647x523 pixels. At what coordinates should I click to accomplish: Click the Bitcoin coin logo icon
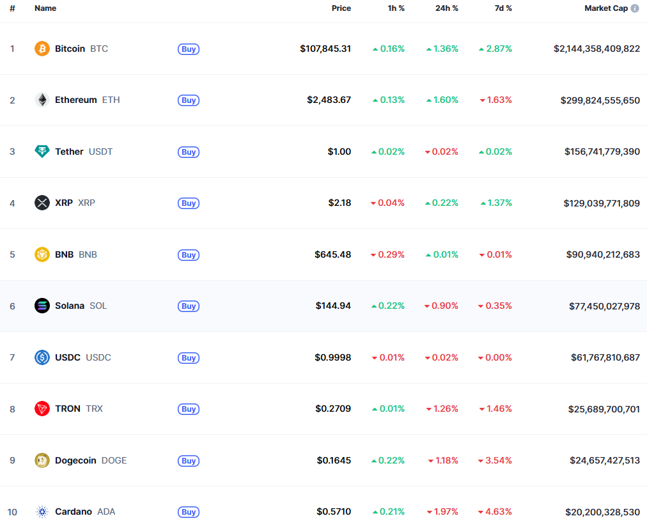click(42, 49)
